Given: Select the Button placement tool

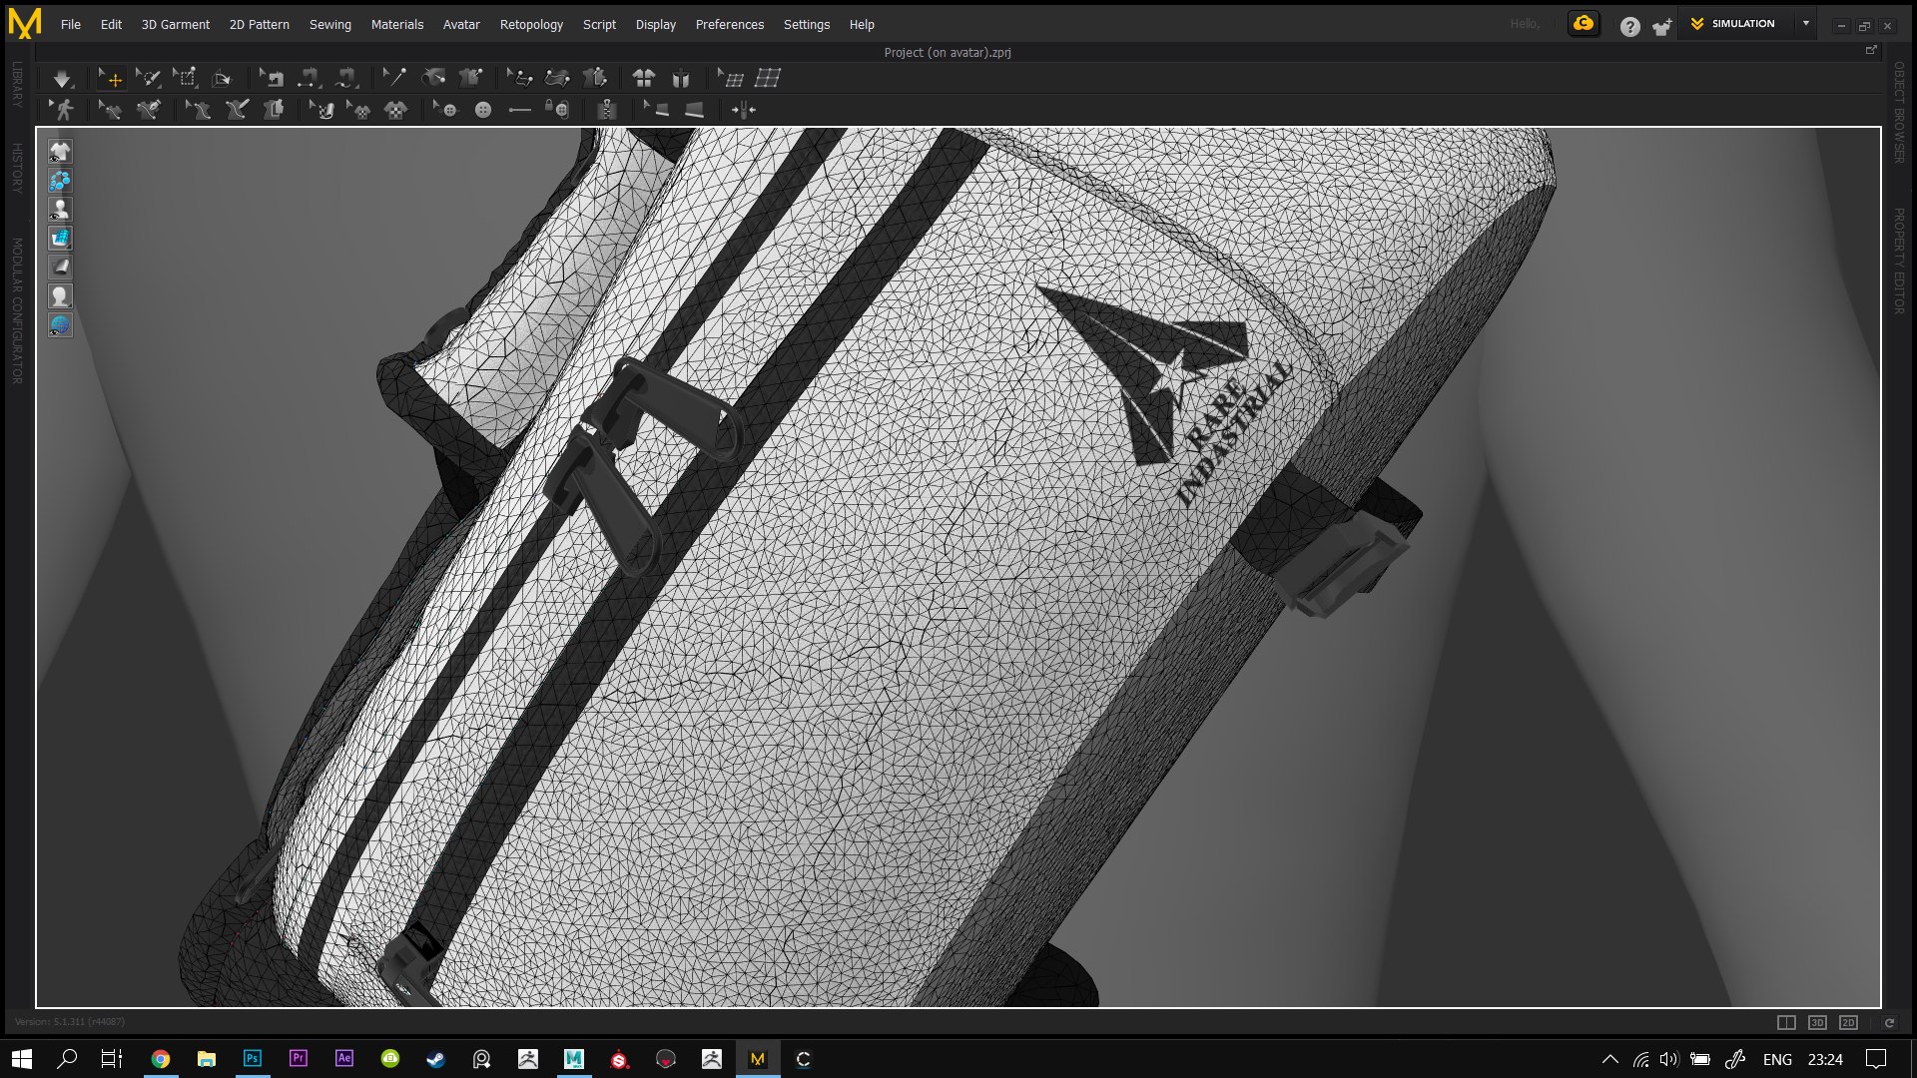Looking at the screenshot, I should [x=483, y=110].
